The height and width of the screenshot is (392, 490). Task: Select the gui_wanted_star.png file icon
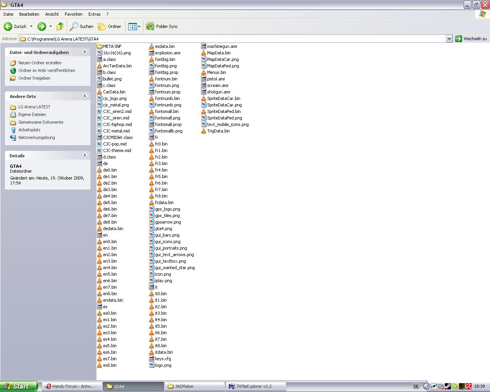tap(152, 268)
